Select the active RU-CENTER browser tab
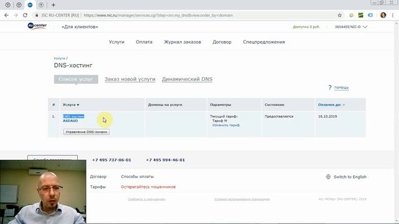The height and width of the screenshot is (224, 399). tap(30, 5)
